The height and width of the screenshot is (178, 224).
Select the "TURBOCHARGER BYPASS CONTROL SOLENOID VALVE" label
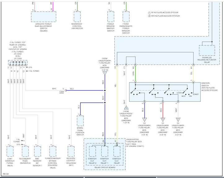[52, 163]
